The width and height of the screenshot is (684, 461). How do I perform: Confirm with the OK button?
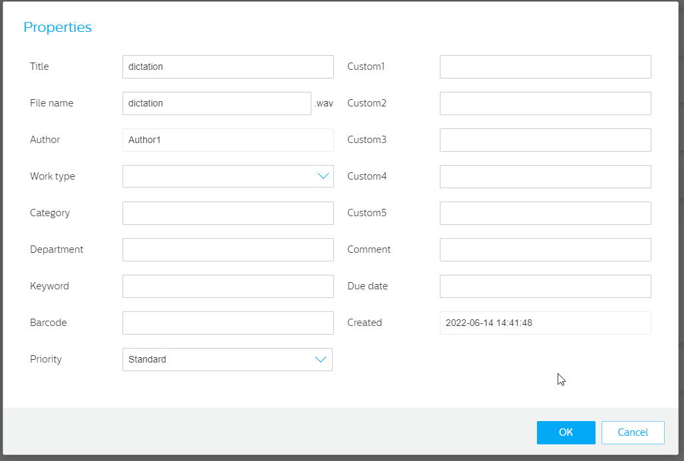566,432
